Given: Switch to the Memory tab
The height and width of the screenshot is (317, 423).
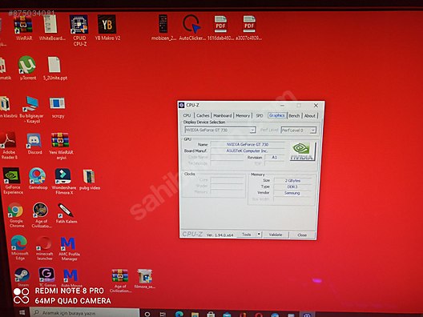Looking at the screenshot, I should coord(243,115).
